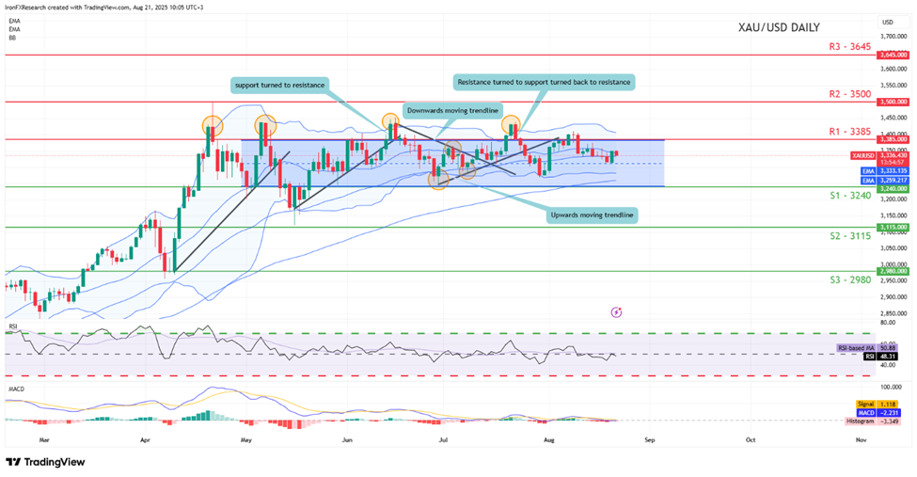This screenshot has width=917, height=477.
Task: Click the purple lightning event icon
Action: pyautogui.click(x=616, y=311)
